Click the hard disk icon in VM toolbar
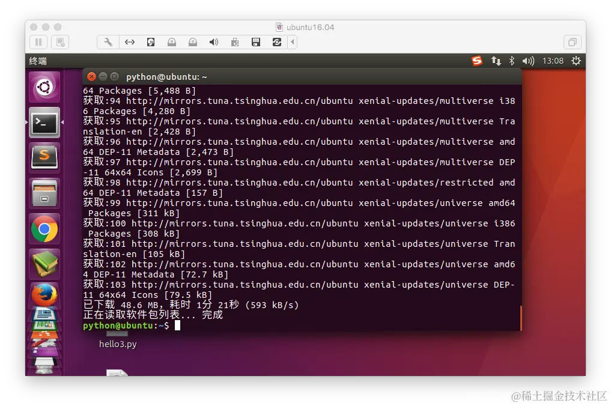The width and height of the screenshot is (611, 406). click(151, 42)
